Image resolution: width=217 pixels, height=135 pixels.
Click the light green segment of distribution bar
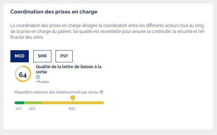33,103
